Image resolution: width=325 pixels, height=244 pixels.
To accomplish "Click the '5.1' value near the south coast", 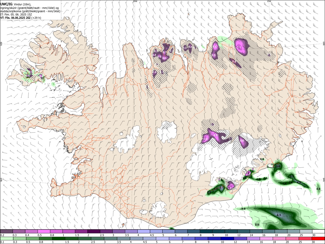I will [221, 188].
